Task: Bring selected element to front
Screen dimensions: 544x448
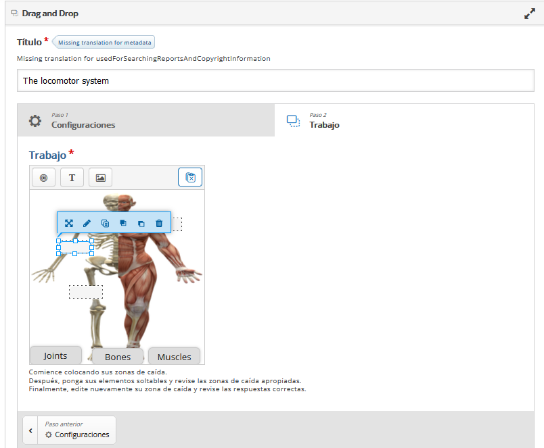Action: [x=123, y=223]
